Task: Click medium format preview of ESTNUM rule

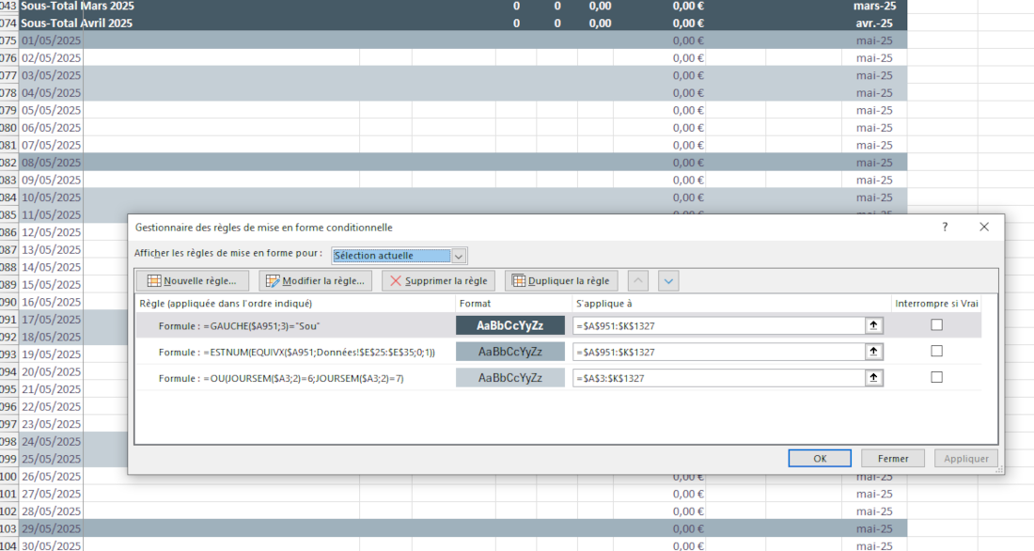Action: click(x=510, y=352)
